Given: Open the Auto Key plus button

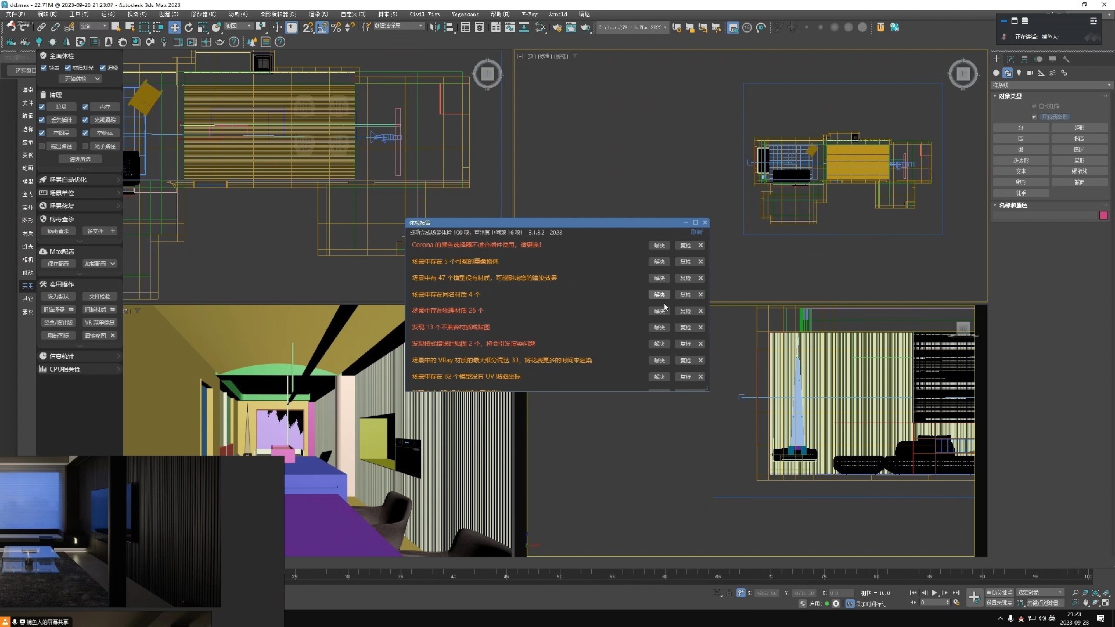Looking at the screenshot, I should pyautogui.click(x=974, y=597).
